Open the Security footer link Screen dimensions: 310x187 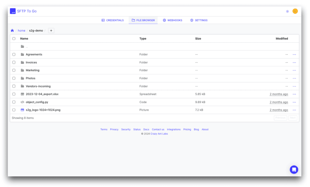coord(126,129)
